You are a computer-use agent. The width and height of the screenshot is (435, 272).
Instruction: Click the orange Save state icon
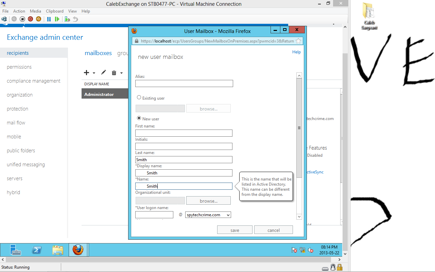pos(38,19)
